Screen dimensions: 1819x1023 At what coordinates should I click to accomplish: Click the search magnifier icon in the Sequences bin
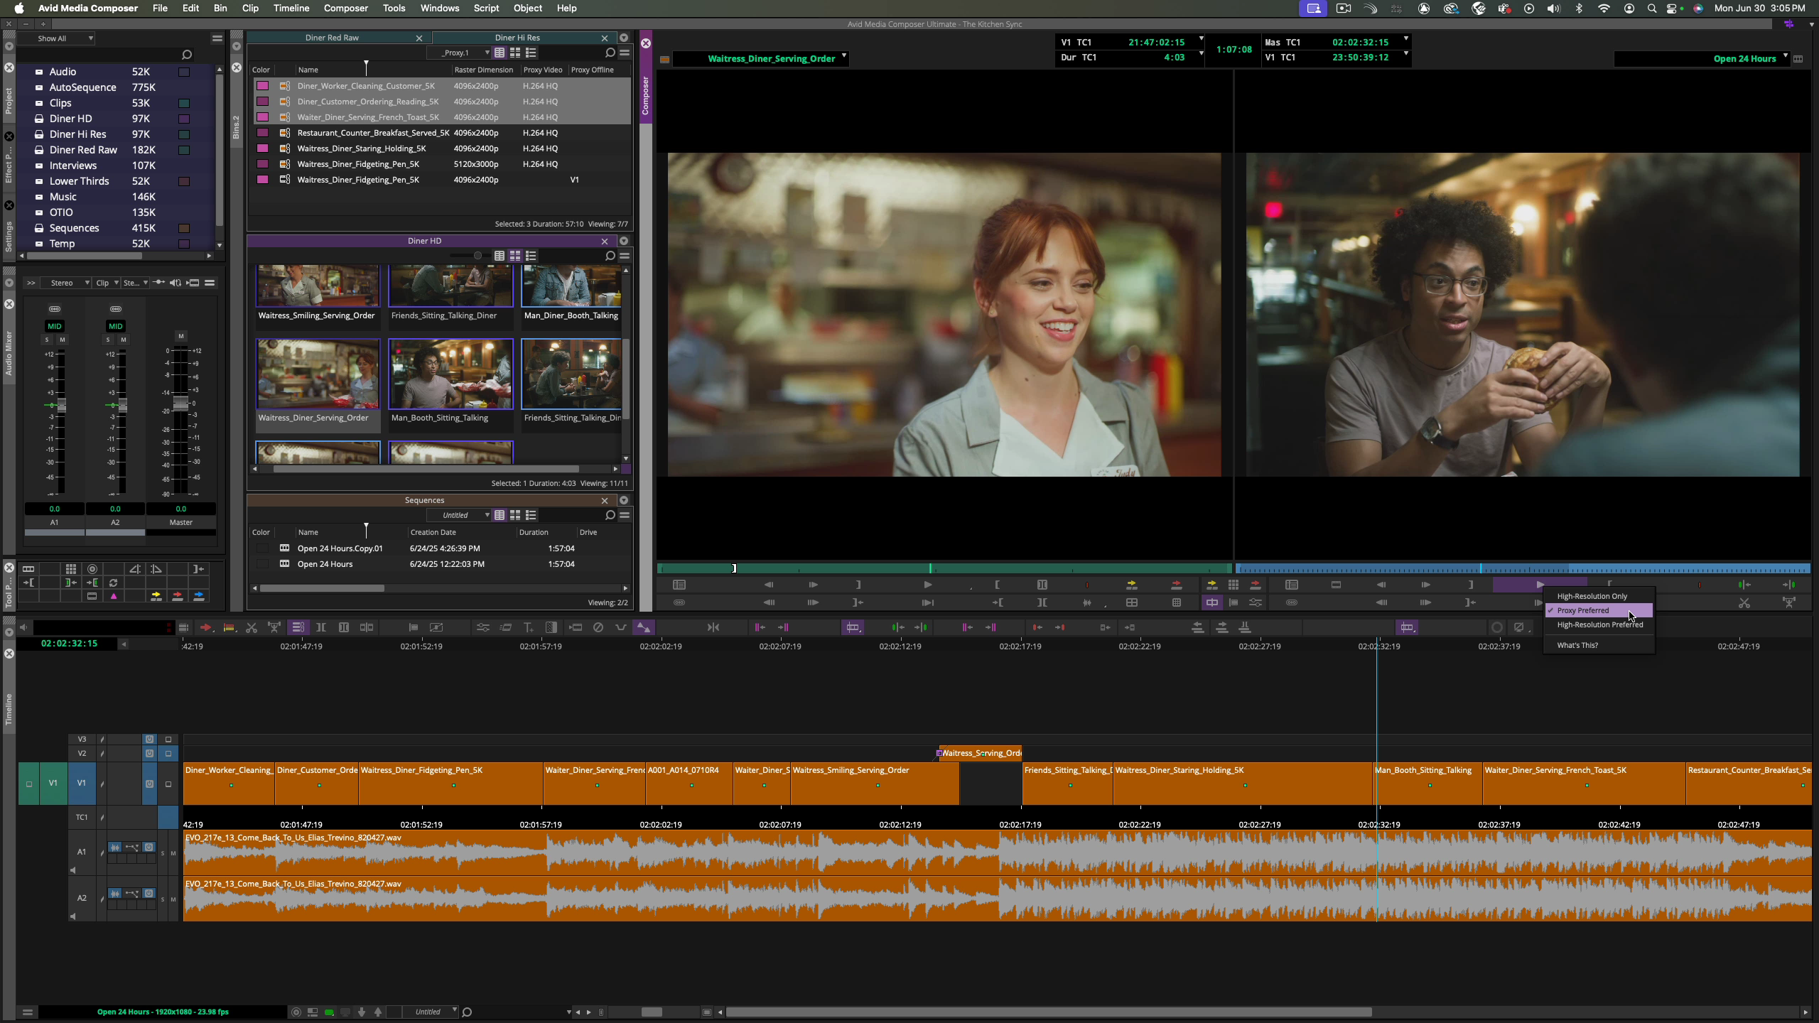click(x=610, y=515)
